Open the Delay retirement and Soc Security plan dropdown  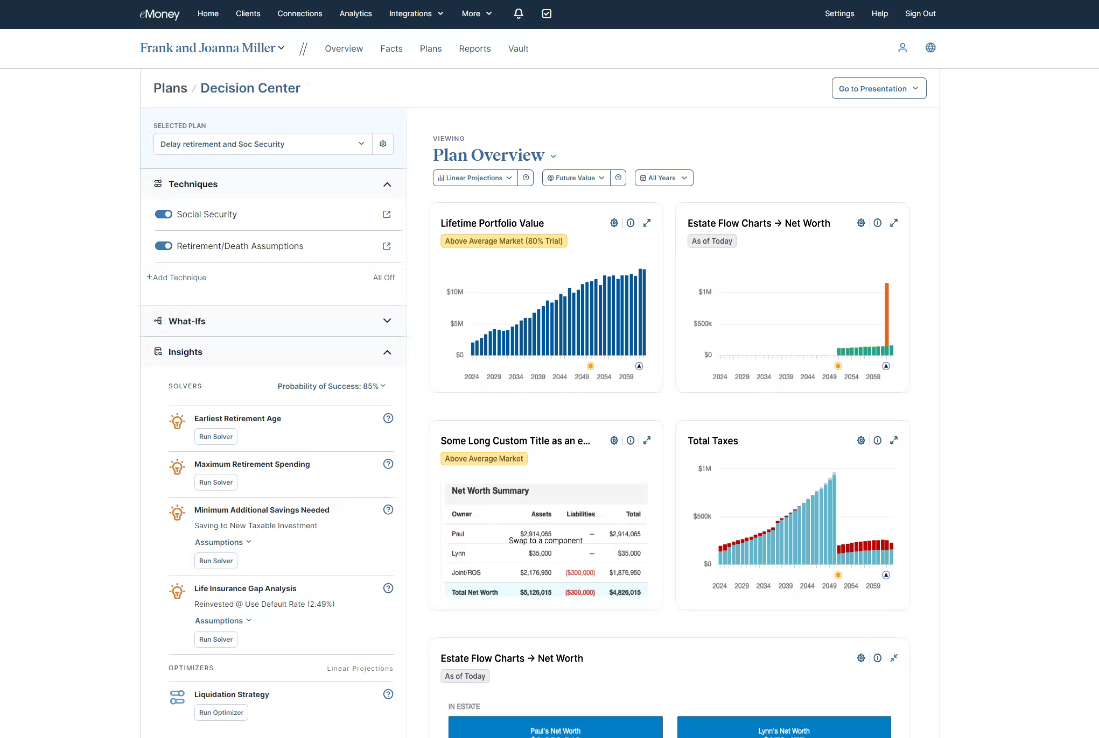(262, 144)
